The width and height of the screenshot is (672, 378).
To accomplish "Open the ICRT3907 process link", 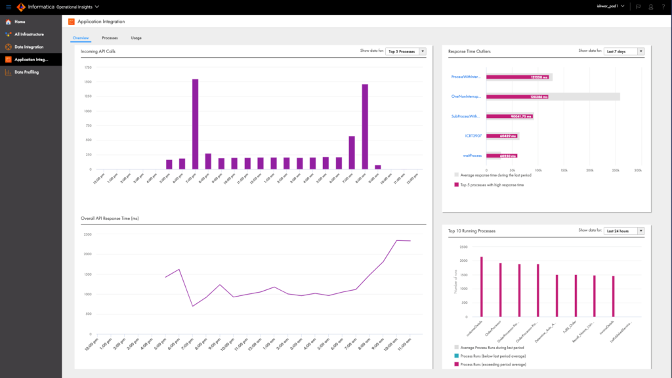I will (473, 136).
